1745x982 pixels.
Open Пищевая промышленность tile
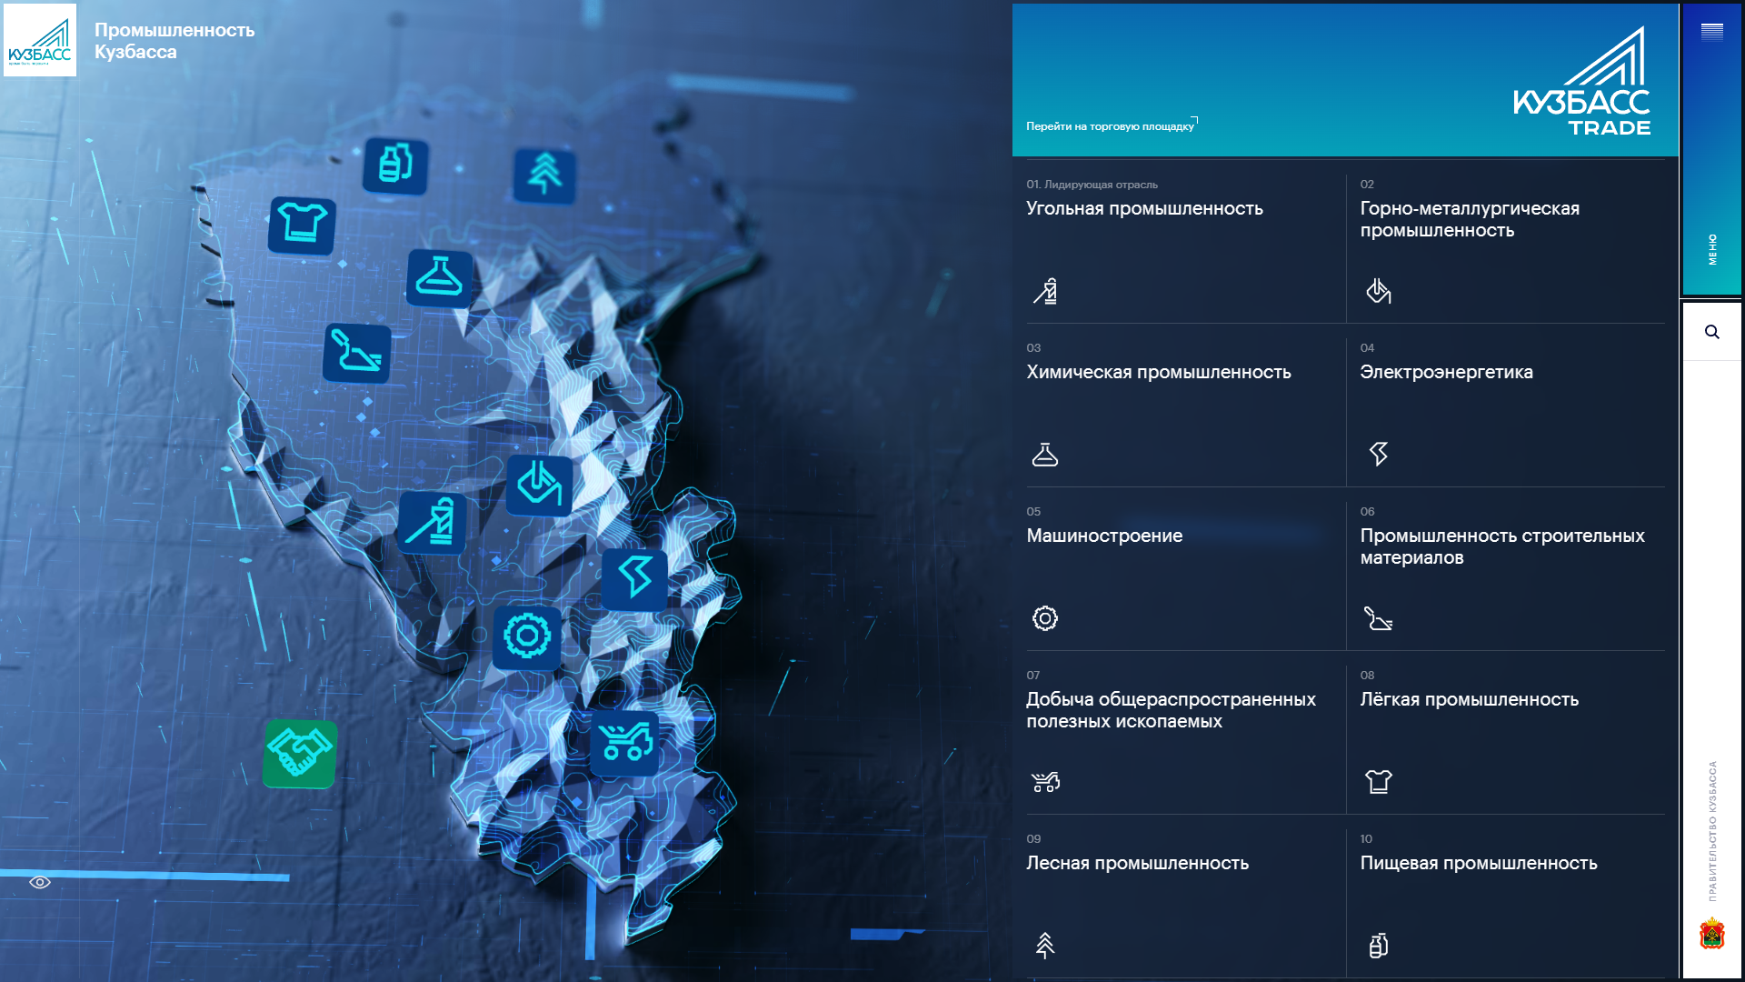(1478, 864)
